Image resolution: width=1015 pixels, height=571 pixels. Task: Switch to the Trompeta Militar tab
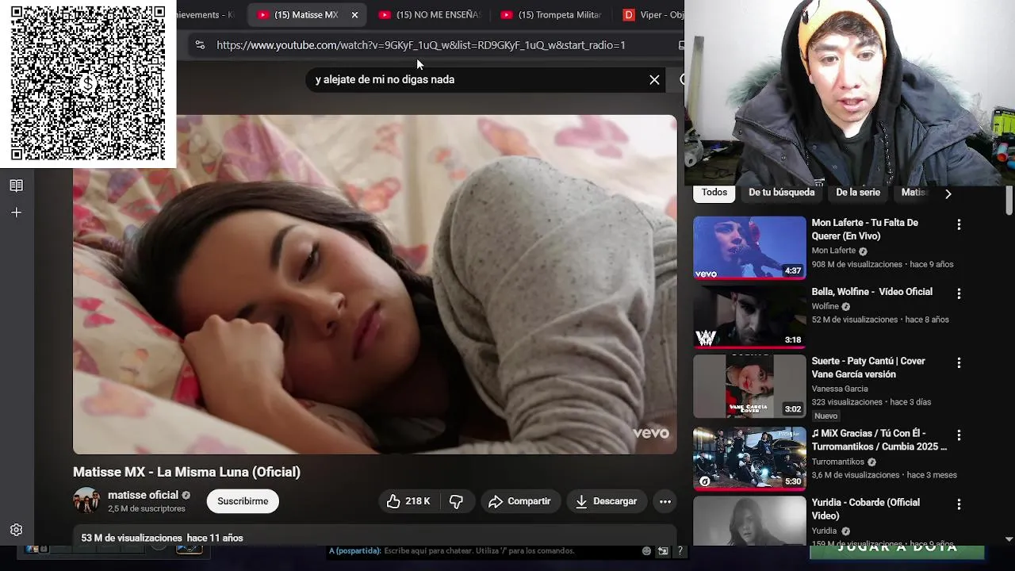tap(552, 15)
